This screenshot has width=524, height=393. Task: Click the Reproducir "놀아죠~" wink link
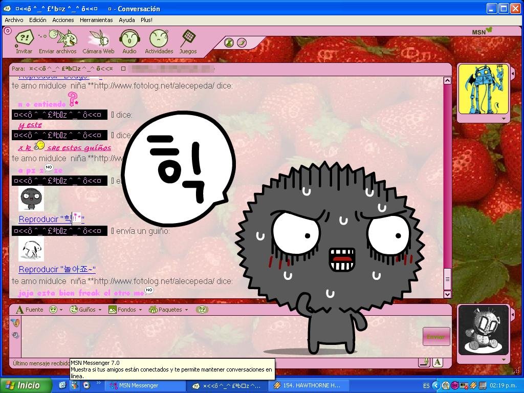click(x=57, y=269)
